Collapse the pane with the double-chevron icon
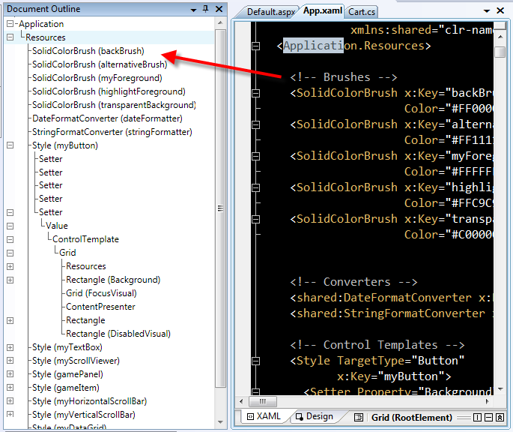This screenshot has height=432, width=513. pyautogui.click(x=500, y=417)
